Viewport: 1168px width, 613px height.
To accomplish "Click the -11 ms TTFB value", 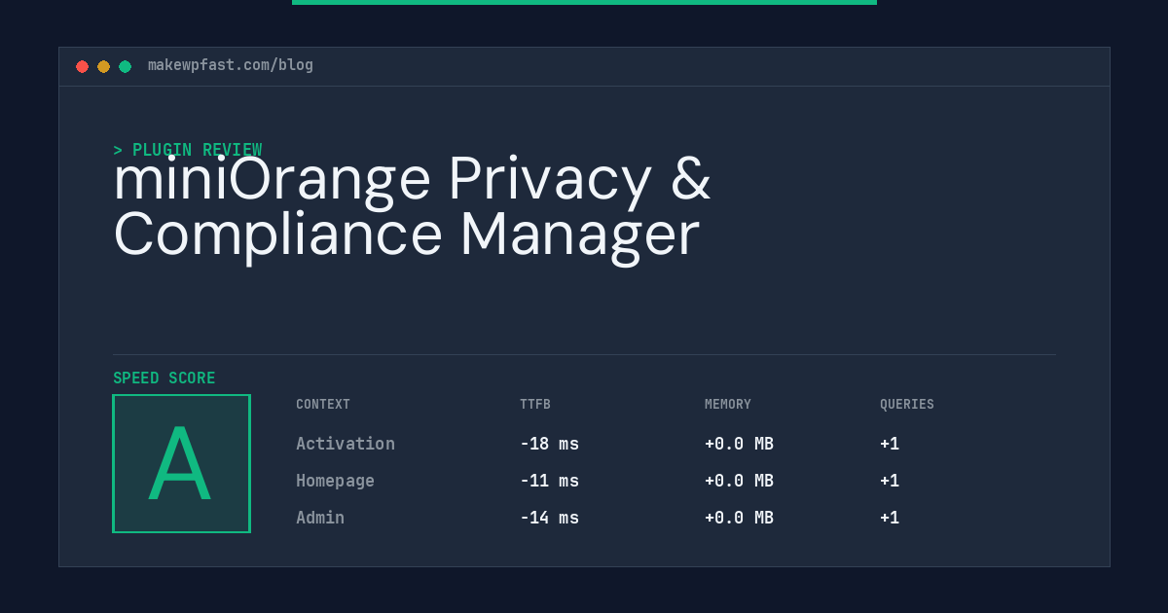I will (x=550, y=481).
